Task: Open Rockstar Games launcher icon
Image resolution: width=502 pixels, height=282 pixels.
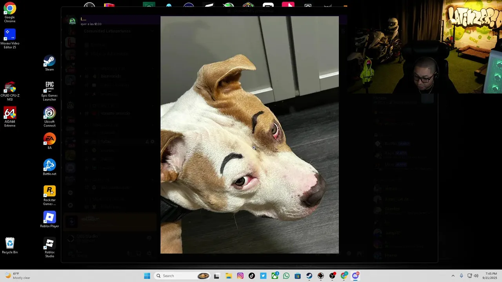Action: click(49, 195)
